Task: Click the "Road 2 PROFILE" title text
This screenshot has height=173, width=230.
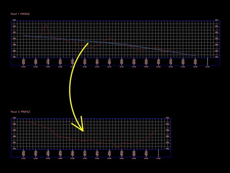Action: click(x=21, y=111)
